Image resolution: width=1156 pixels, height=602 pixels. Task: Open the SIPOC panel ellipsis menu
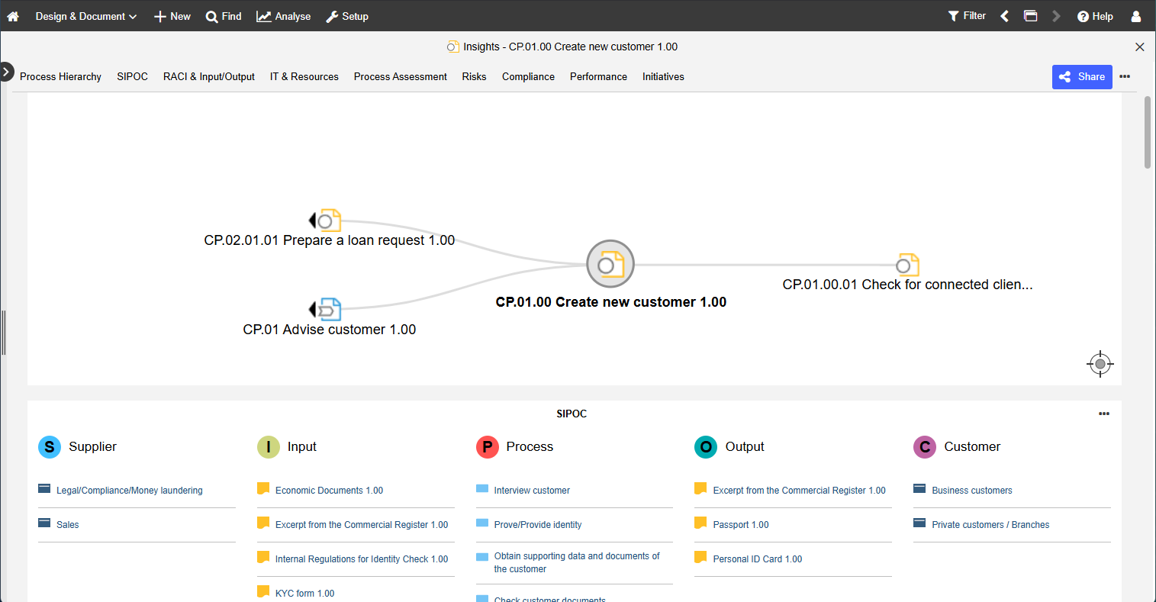pos(1103,414)
